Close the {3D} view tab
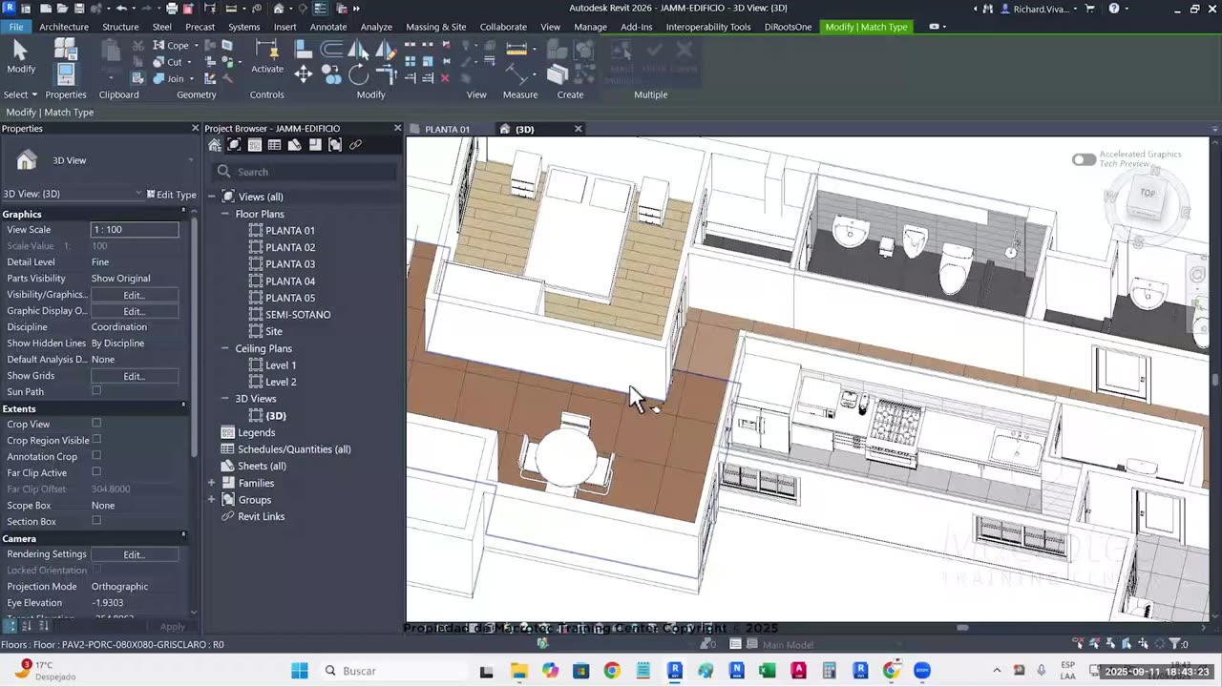The height and width of the screenshot is (687, 1222). 578,129
